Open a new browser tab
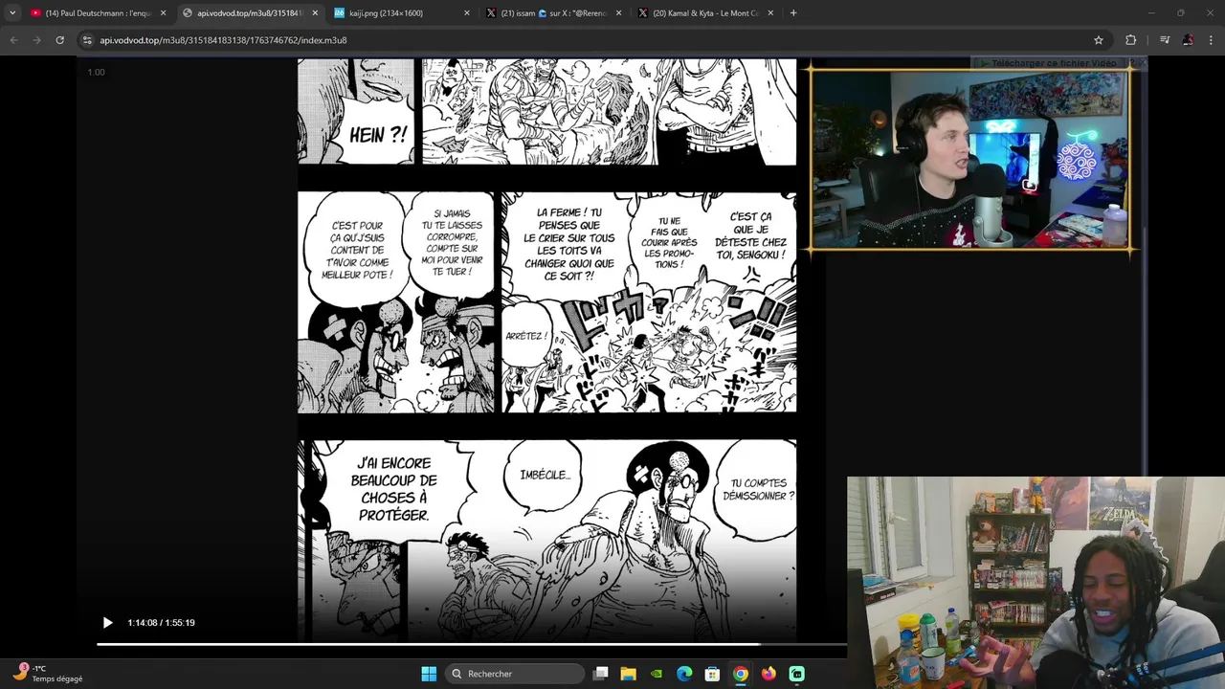 pyautogui.click(x=793, y=13)
